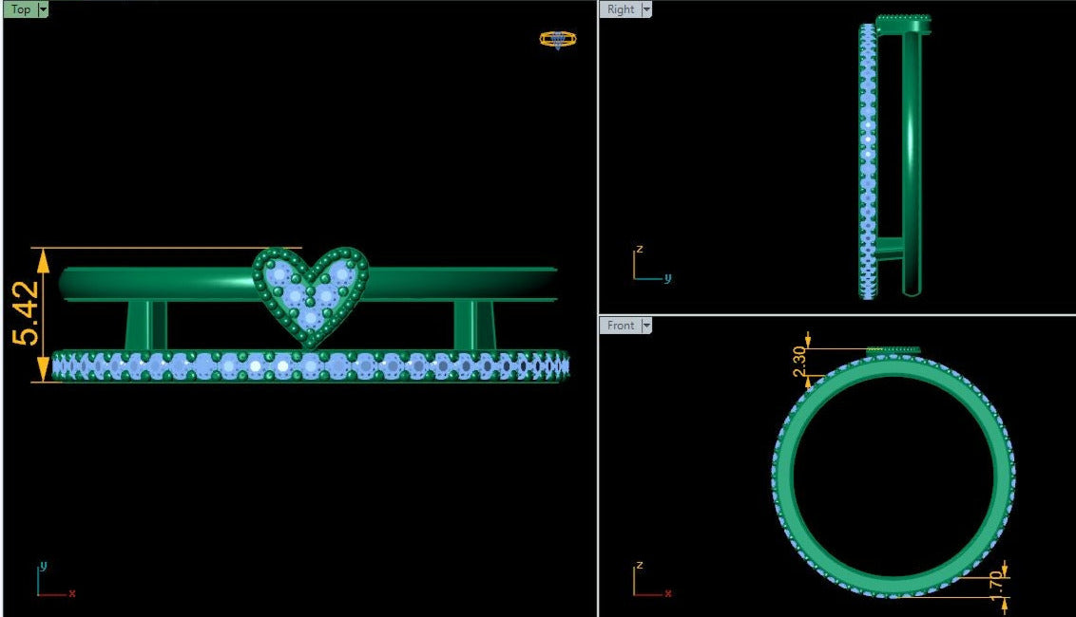Select the 2.30 dimension annotation
The width and height of the screenshot is (1076, 617).
[x=799, y=361]
